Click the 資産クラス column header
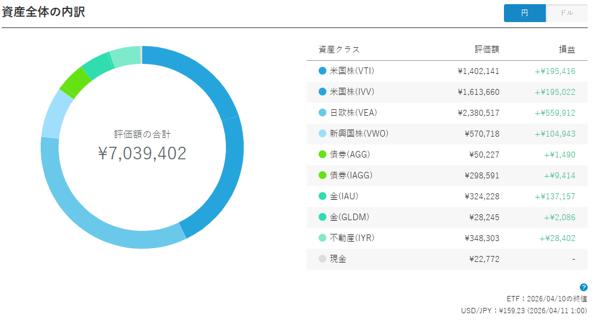 tap(339, 50)
